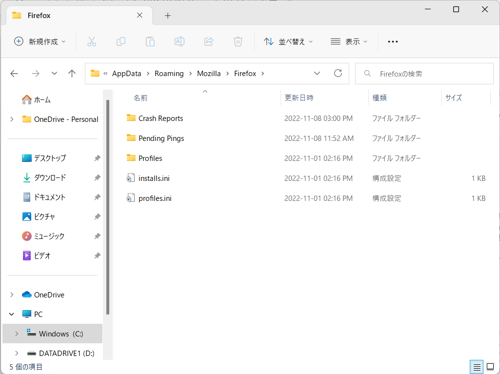Sort by 種類 column header
The height and width of the screenshot is (374, 500).
(380, 98)
